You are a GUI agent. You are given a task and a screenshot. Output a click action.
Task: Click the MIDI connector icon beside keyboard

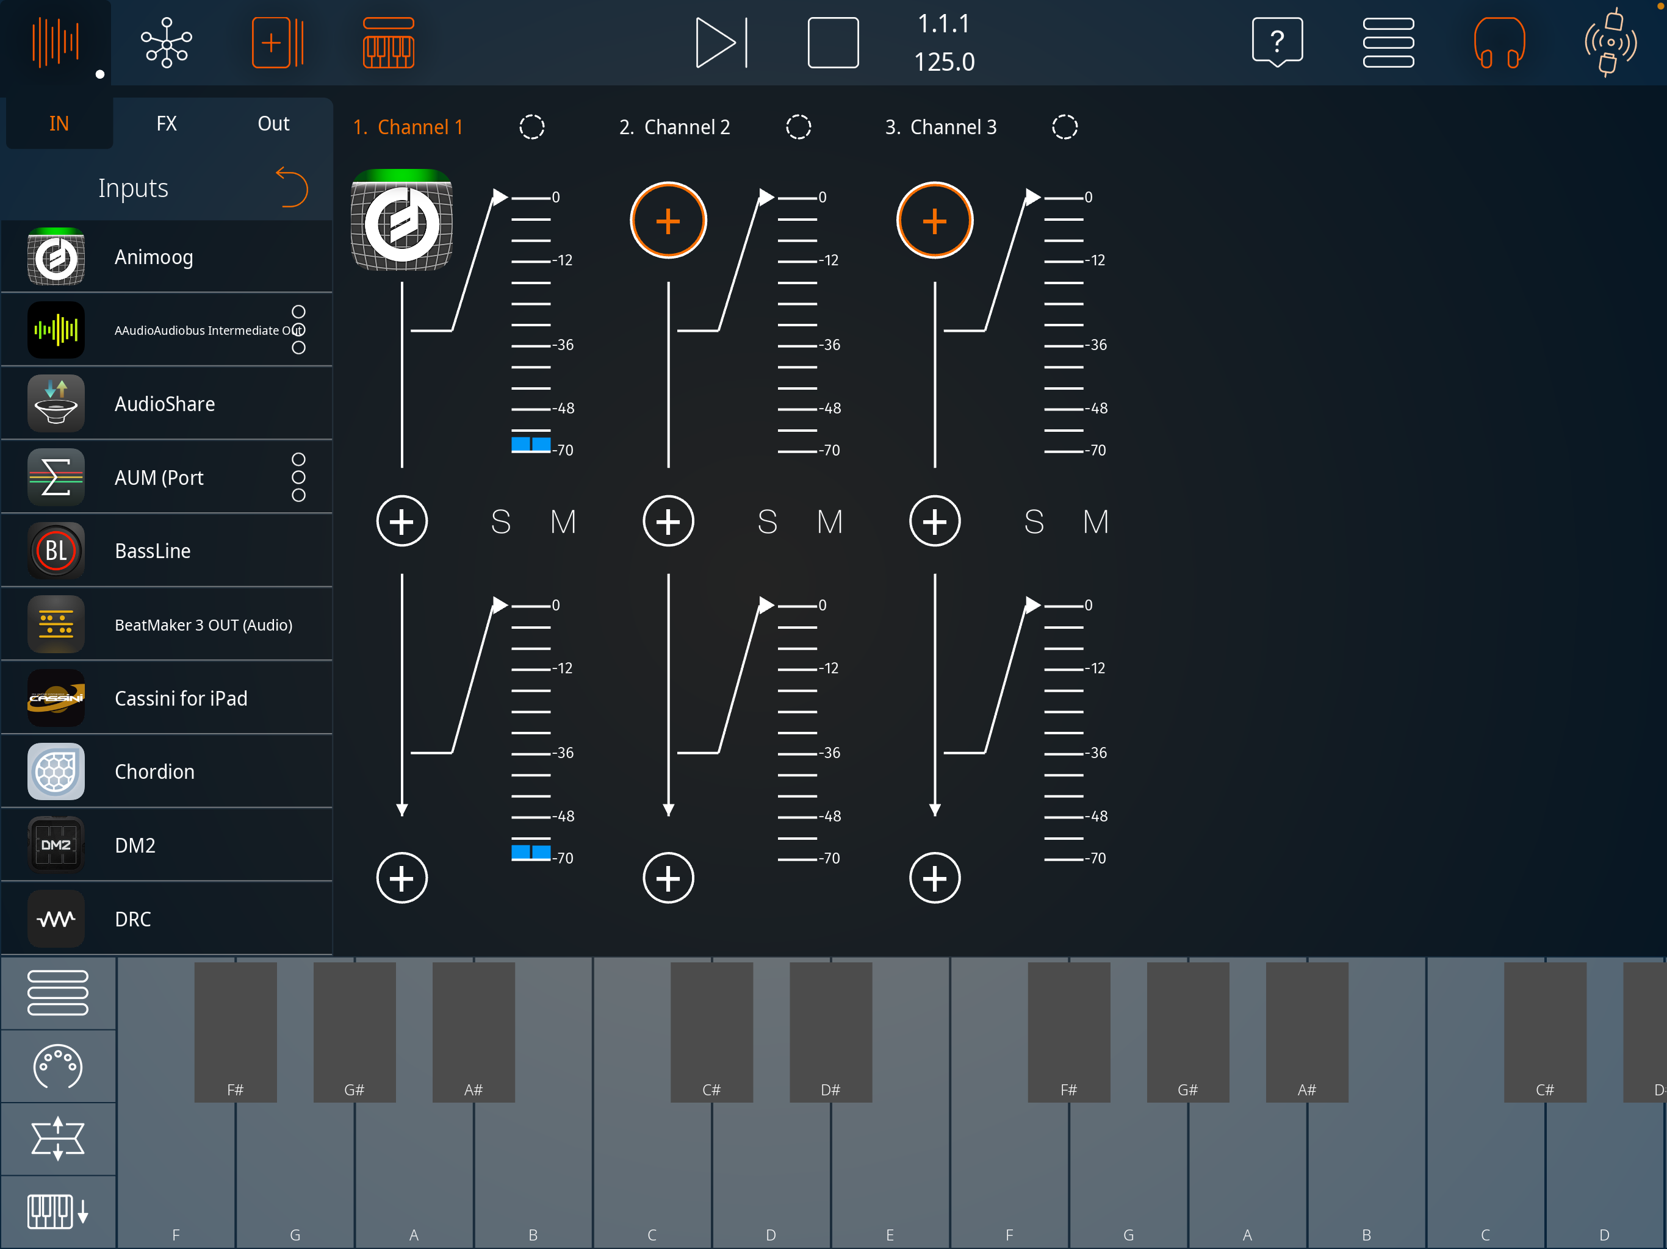(57, 1066)
